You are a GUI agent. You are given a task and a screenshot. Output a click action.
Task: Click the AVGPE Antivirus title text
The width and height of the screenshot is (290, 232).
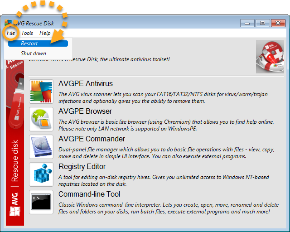[85, 83]
